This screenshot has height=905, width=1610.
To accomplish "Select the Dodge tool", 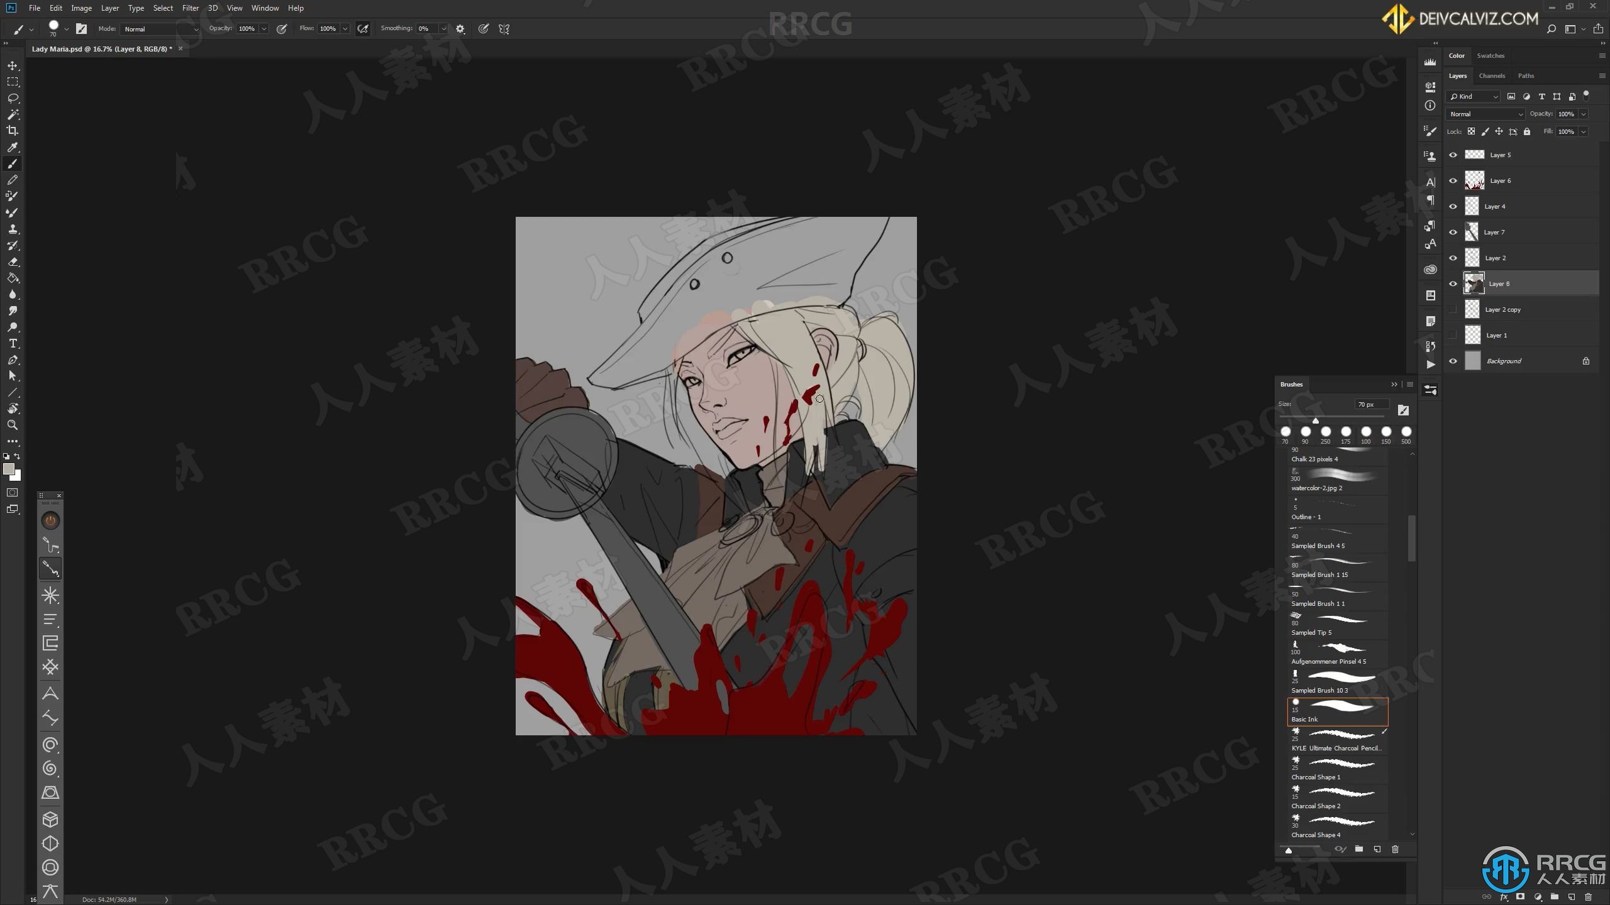I will pos(13,327).
